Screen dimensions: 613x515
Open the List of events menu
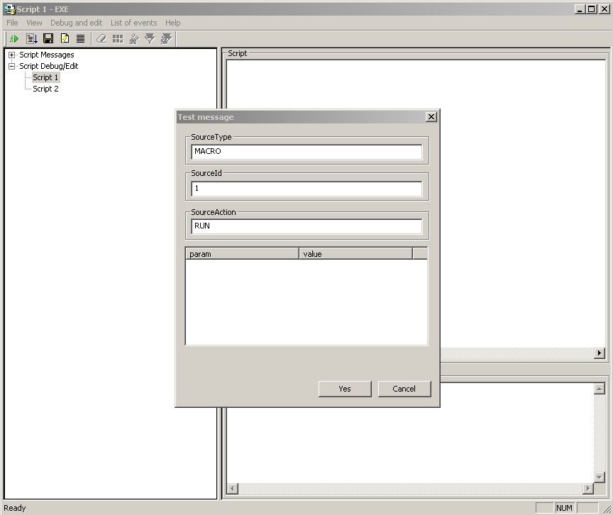point(133,23)
